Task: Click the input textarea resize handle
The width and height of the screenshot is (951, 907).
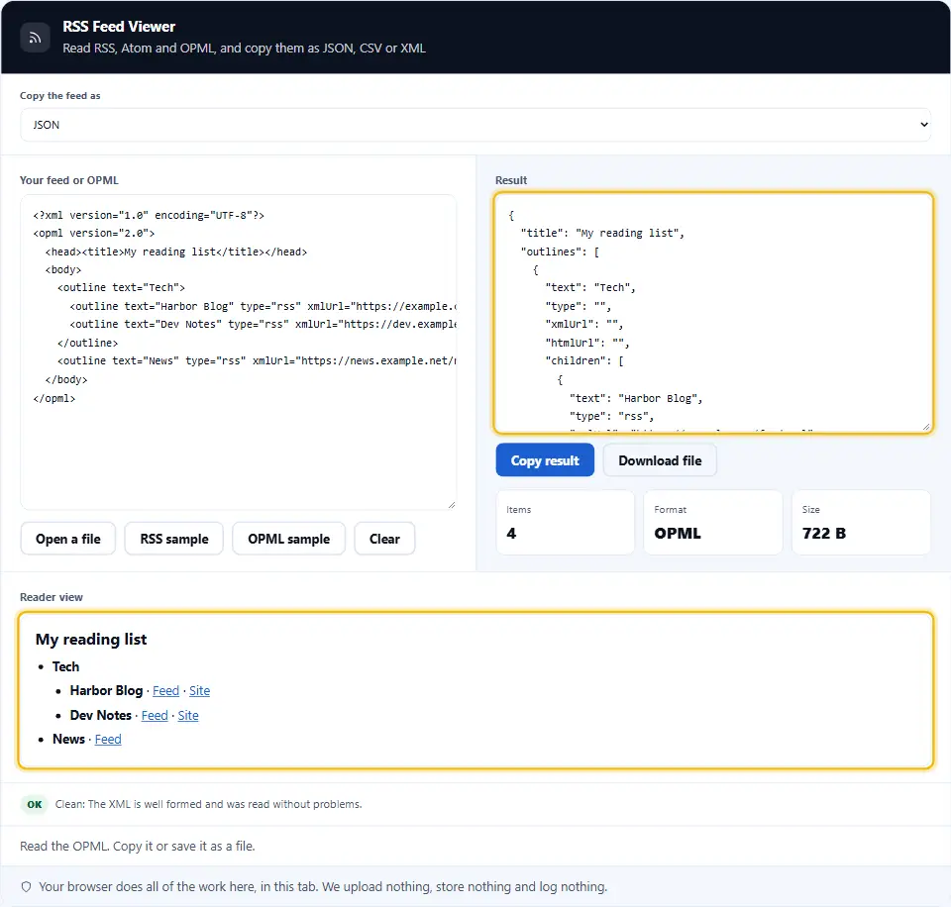Action: click(x=452, y=505)
